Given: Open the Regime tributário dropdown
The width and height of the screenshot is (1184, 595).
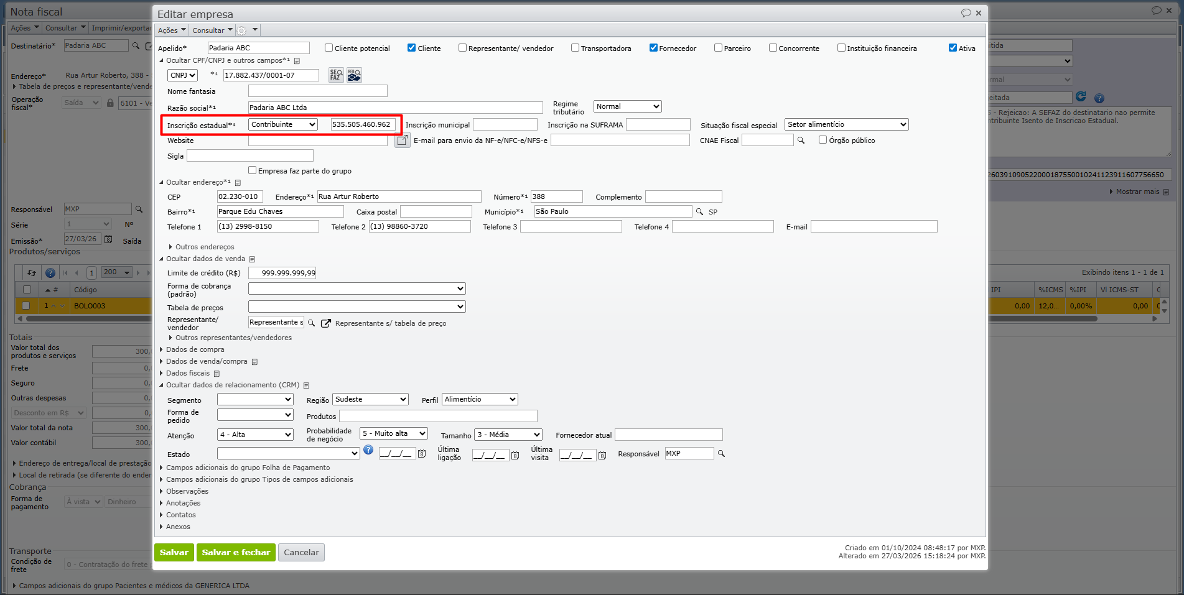Looking at the screenshot, I should (x=627, y=106).
